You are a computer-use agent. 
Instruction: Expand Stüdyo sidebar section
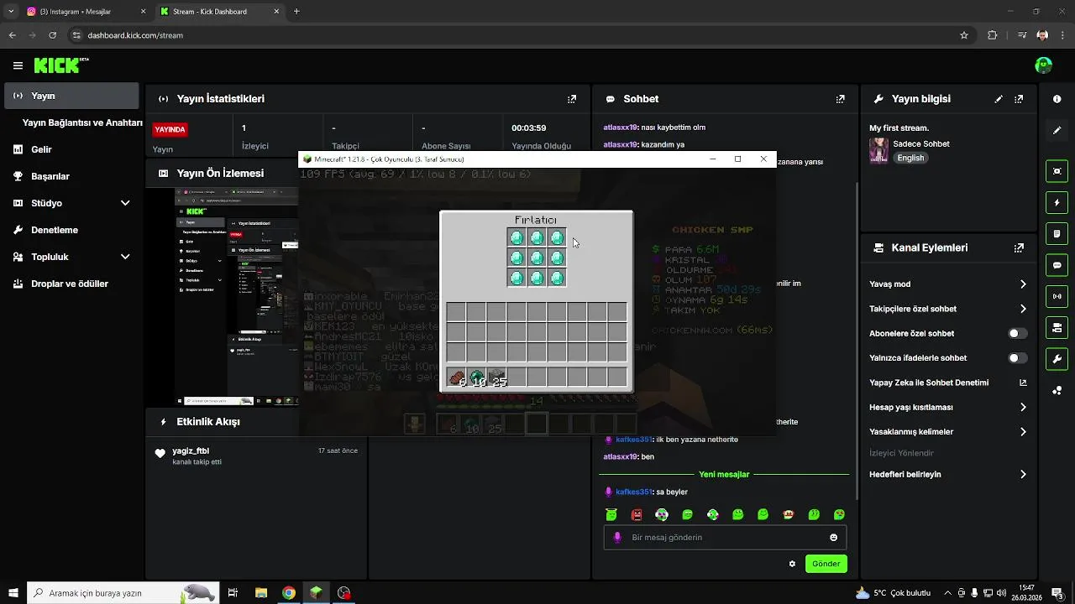[x=71, y=203]
